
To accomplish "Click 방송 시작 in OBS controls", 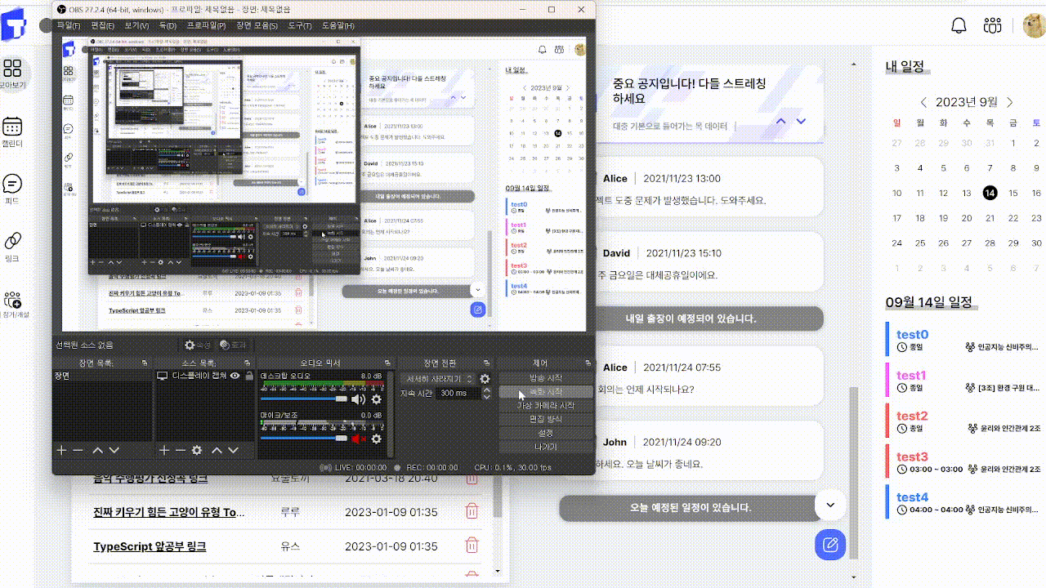I will click(546, 378).
